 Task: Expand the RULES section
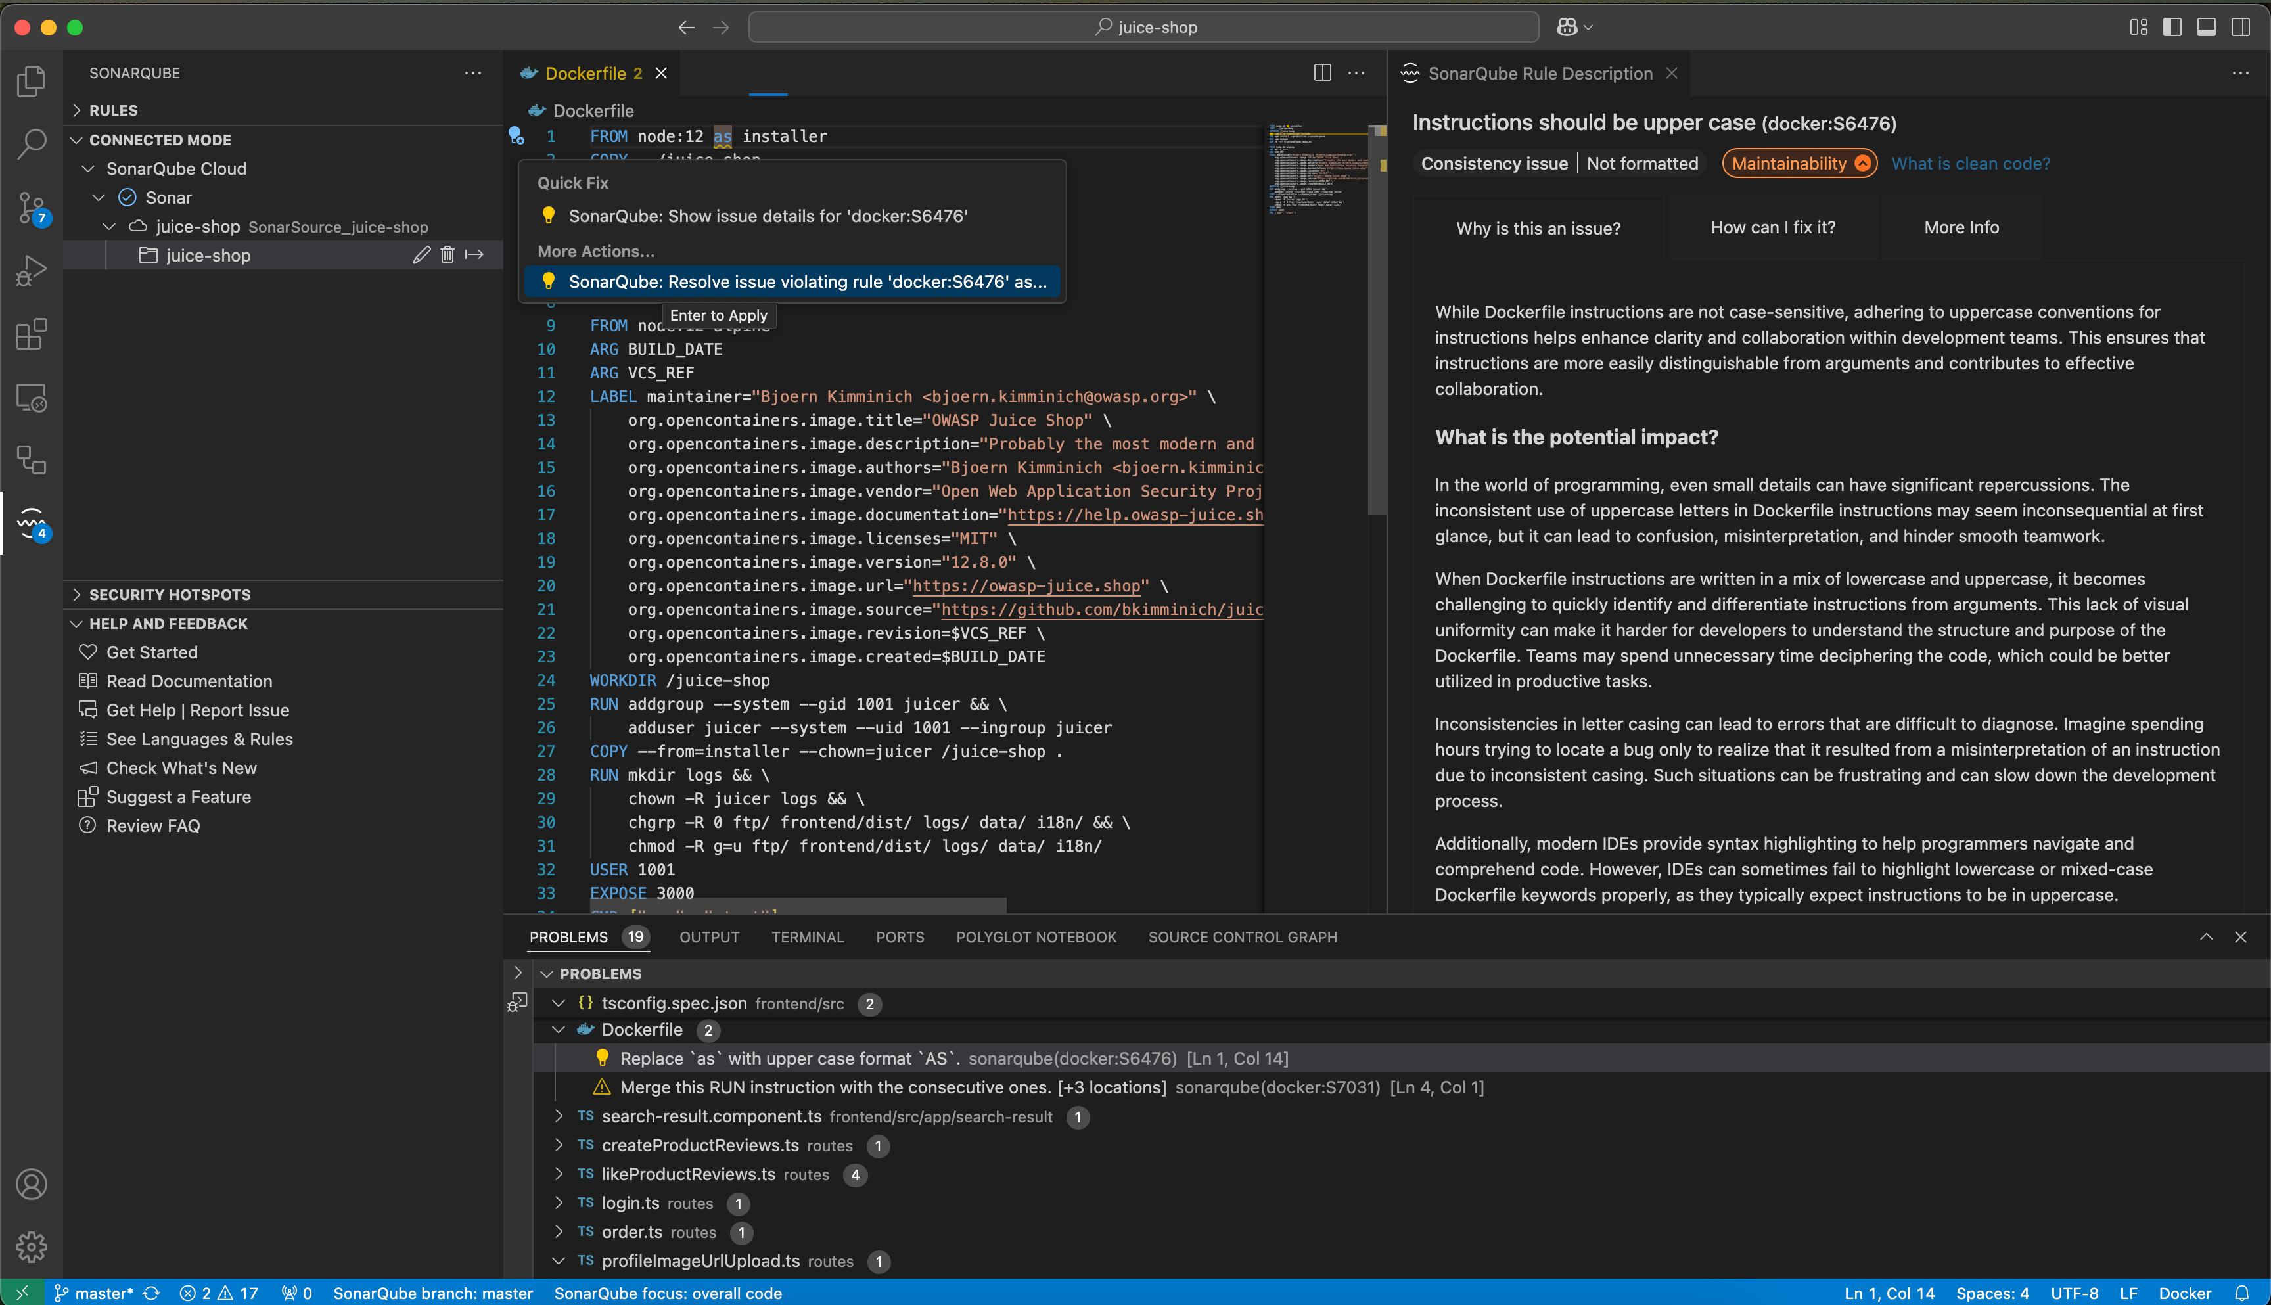click(x=113, y=110)
